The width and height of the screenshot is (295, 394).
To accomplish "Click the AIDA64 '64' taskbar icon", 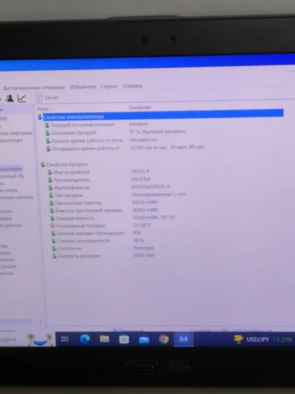I will (183, 339).
